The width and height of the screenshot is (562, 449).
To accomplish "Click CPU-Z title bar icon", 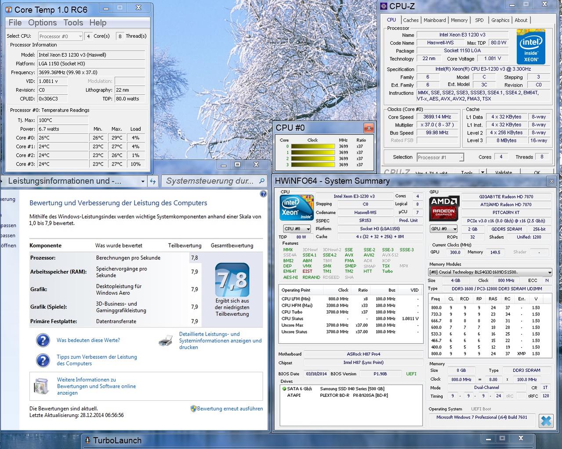I will (384, 6).
